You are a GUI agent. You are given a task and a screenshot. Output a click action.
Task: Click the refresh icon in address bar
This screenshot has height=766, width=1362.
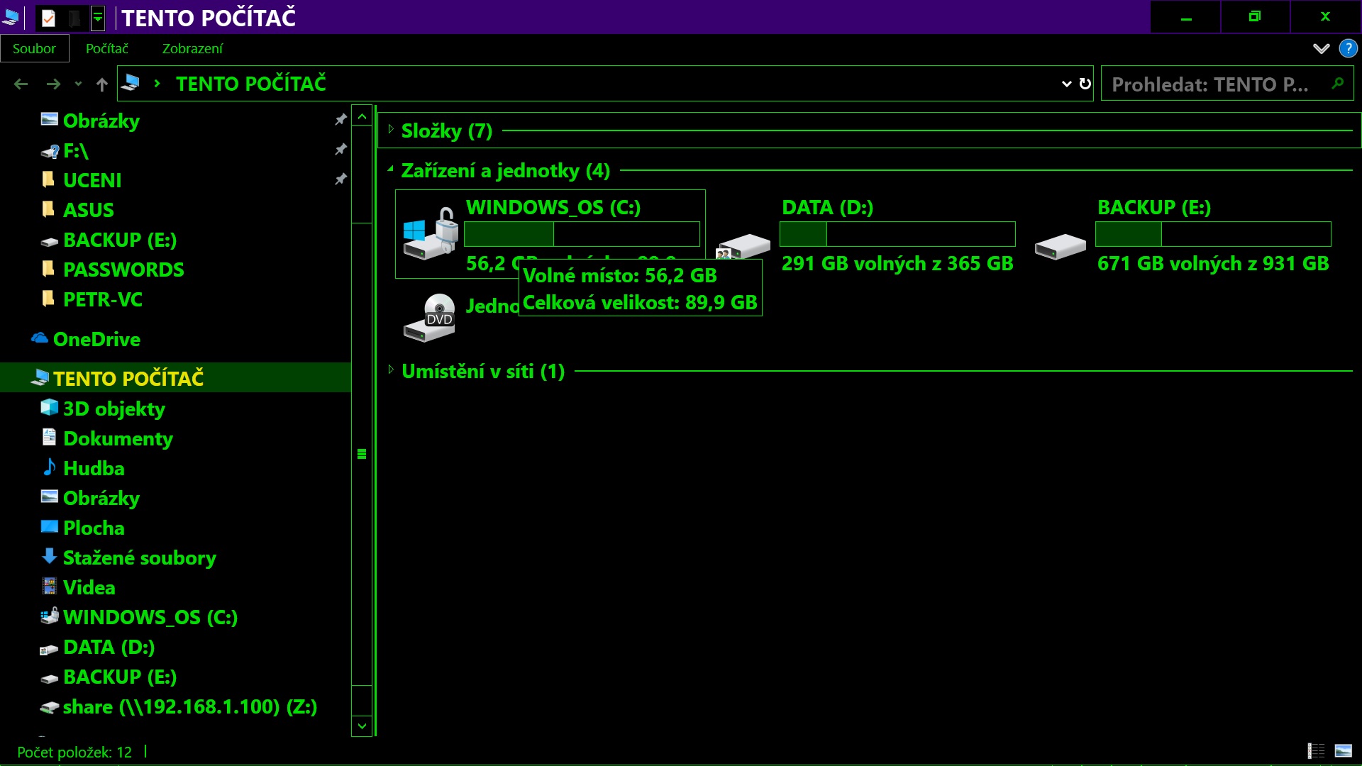pos(1085,84)
